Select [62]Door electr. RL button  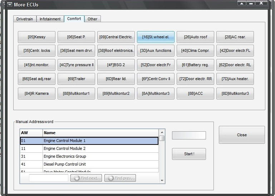[235, 65]
